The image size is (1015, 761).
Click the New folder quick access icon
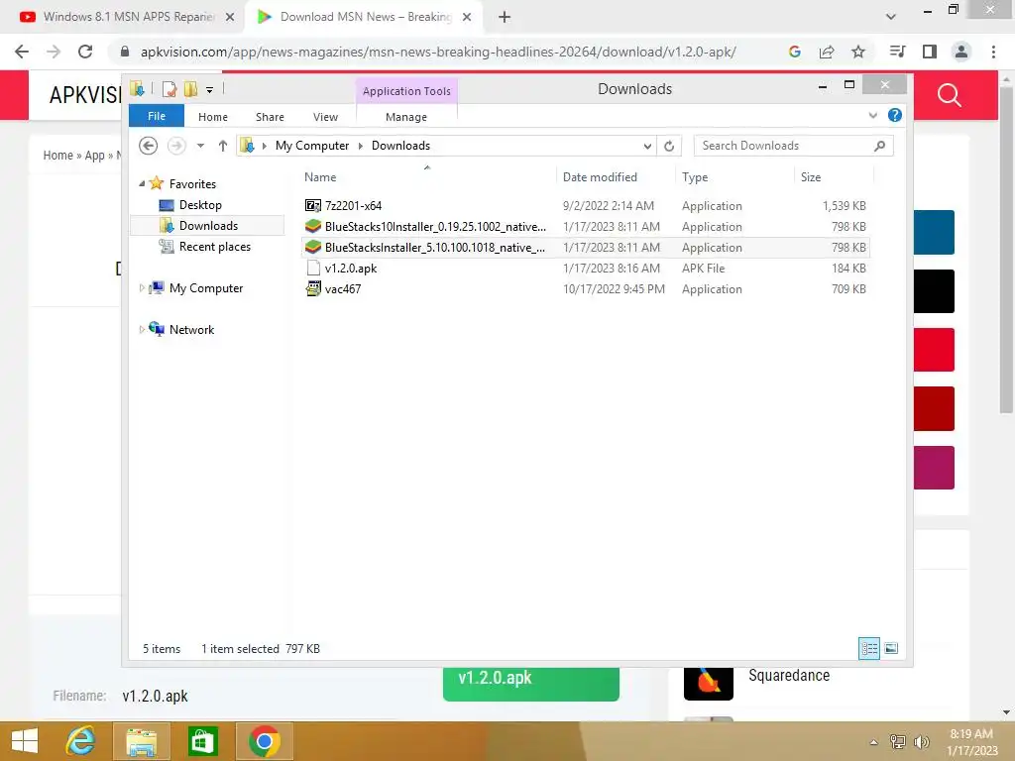tap(190, 89)
